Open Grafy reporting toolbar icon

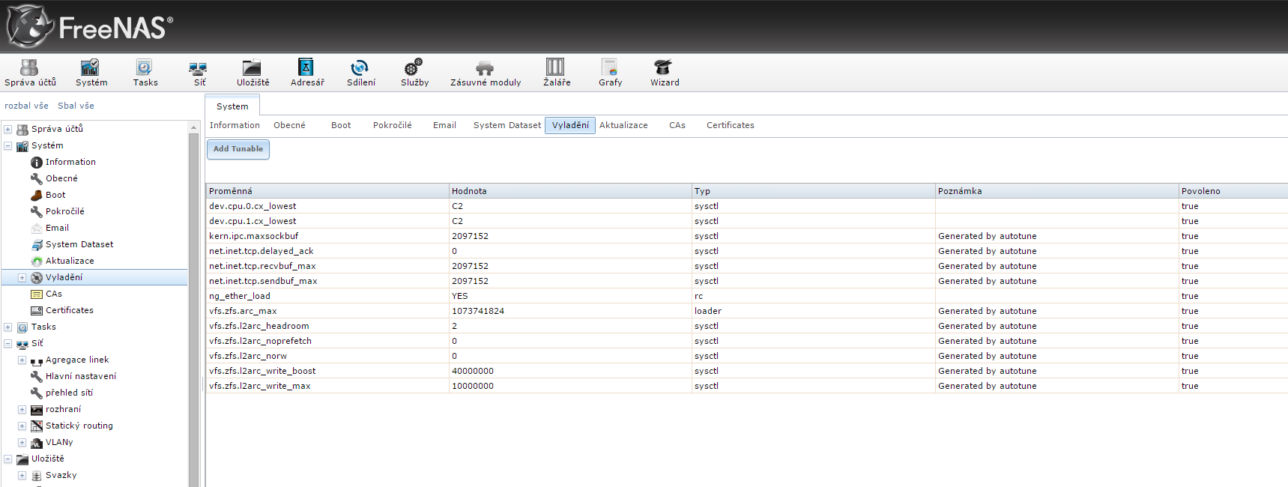coord(610,73)
